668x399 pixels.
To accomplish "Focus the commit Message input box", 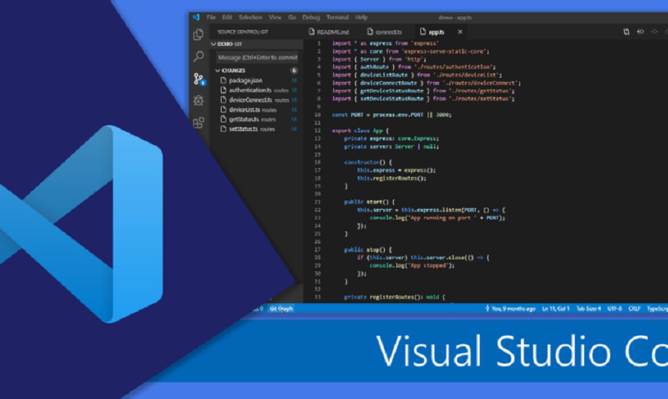I will pos(257,58).
